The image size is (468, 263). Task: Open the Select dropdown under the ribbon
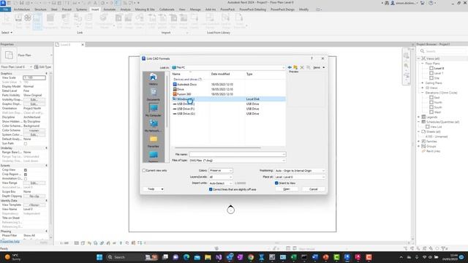pyautogui.click(x=7, y=32)
